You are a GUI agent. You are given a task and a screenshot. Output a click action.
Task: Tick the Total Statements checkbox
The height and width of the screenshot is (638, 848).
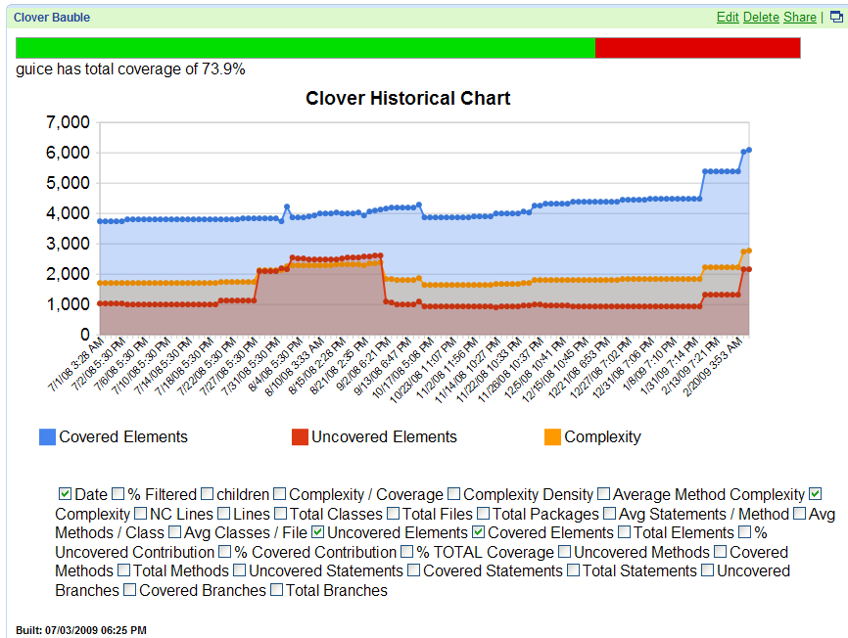[573, 571]
